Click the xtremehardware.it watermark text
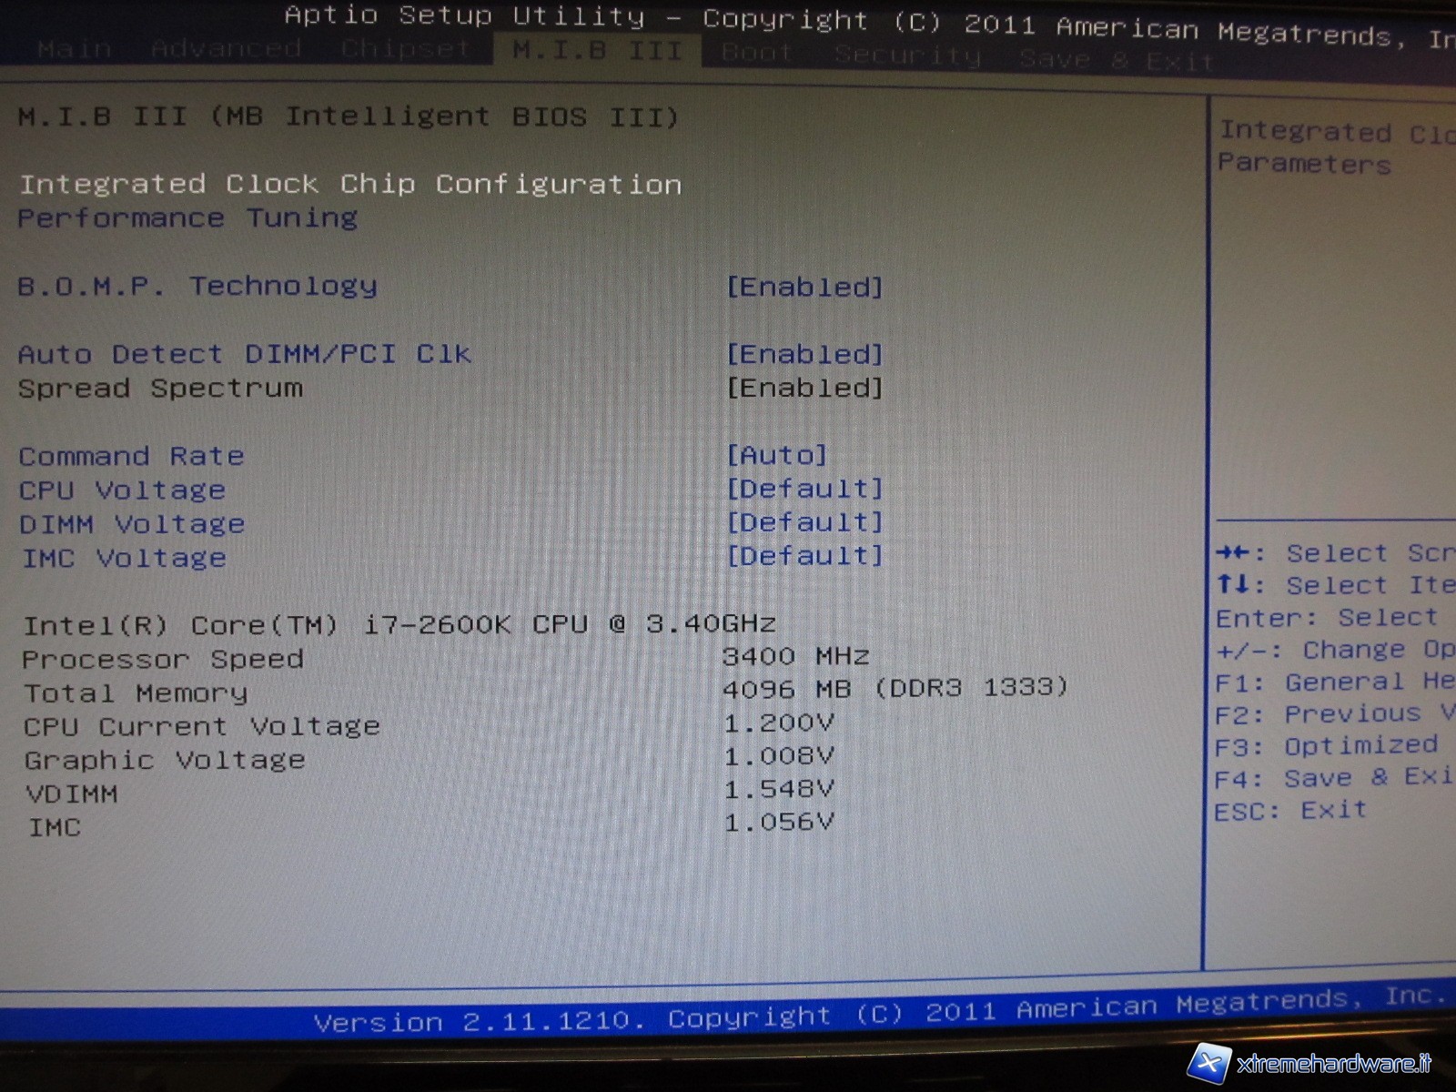 1334,1064
